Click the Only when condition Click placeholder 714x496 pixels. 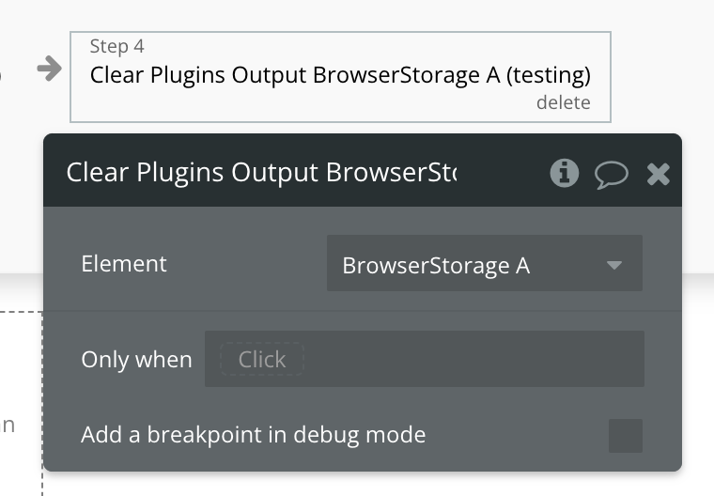pyautogui.click(x=262, y=360)
